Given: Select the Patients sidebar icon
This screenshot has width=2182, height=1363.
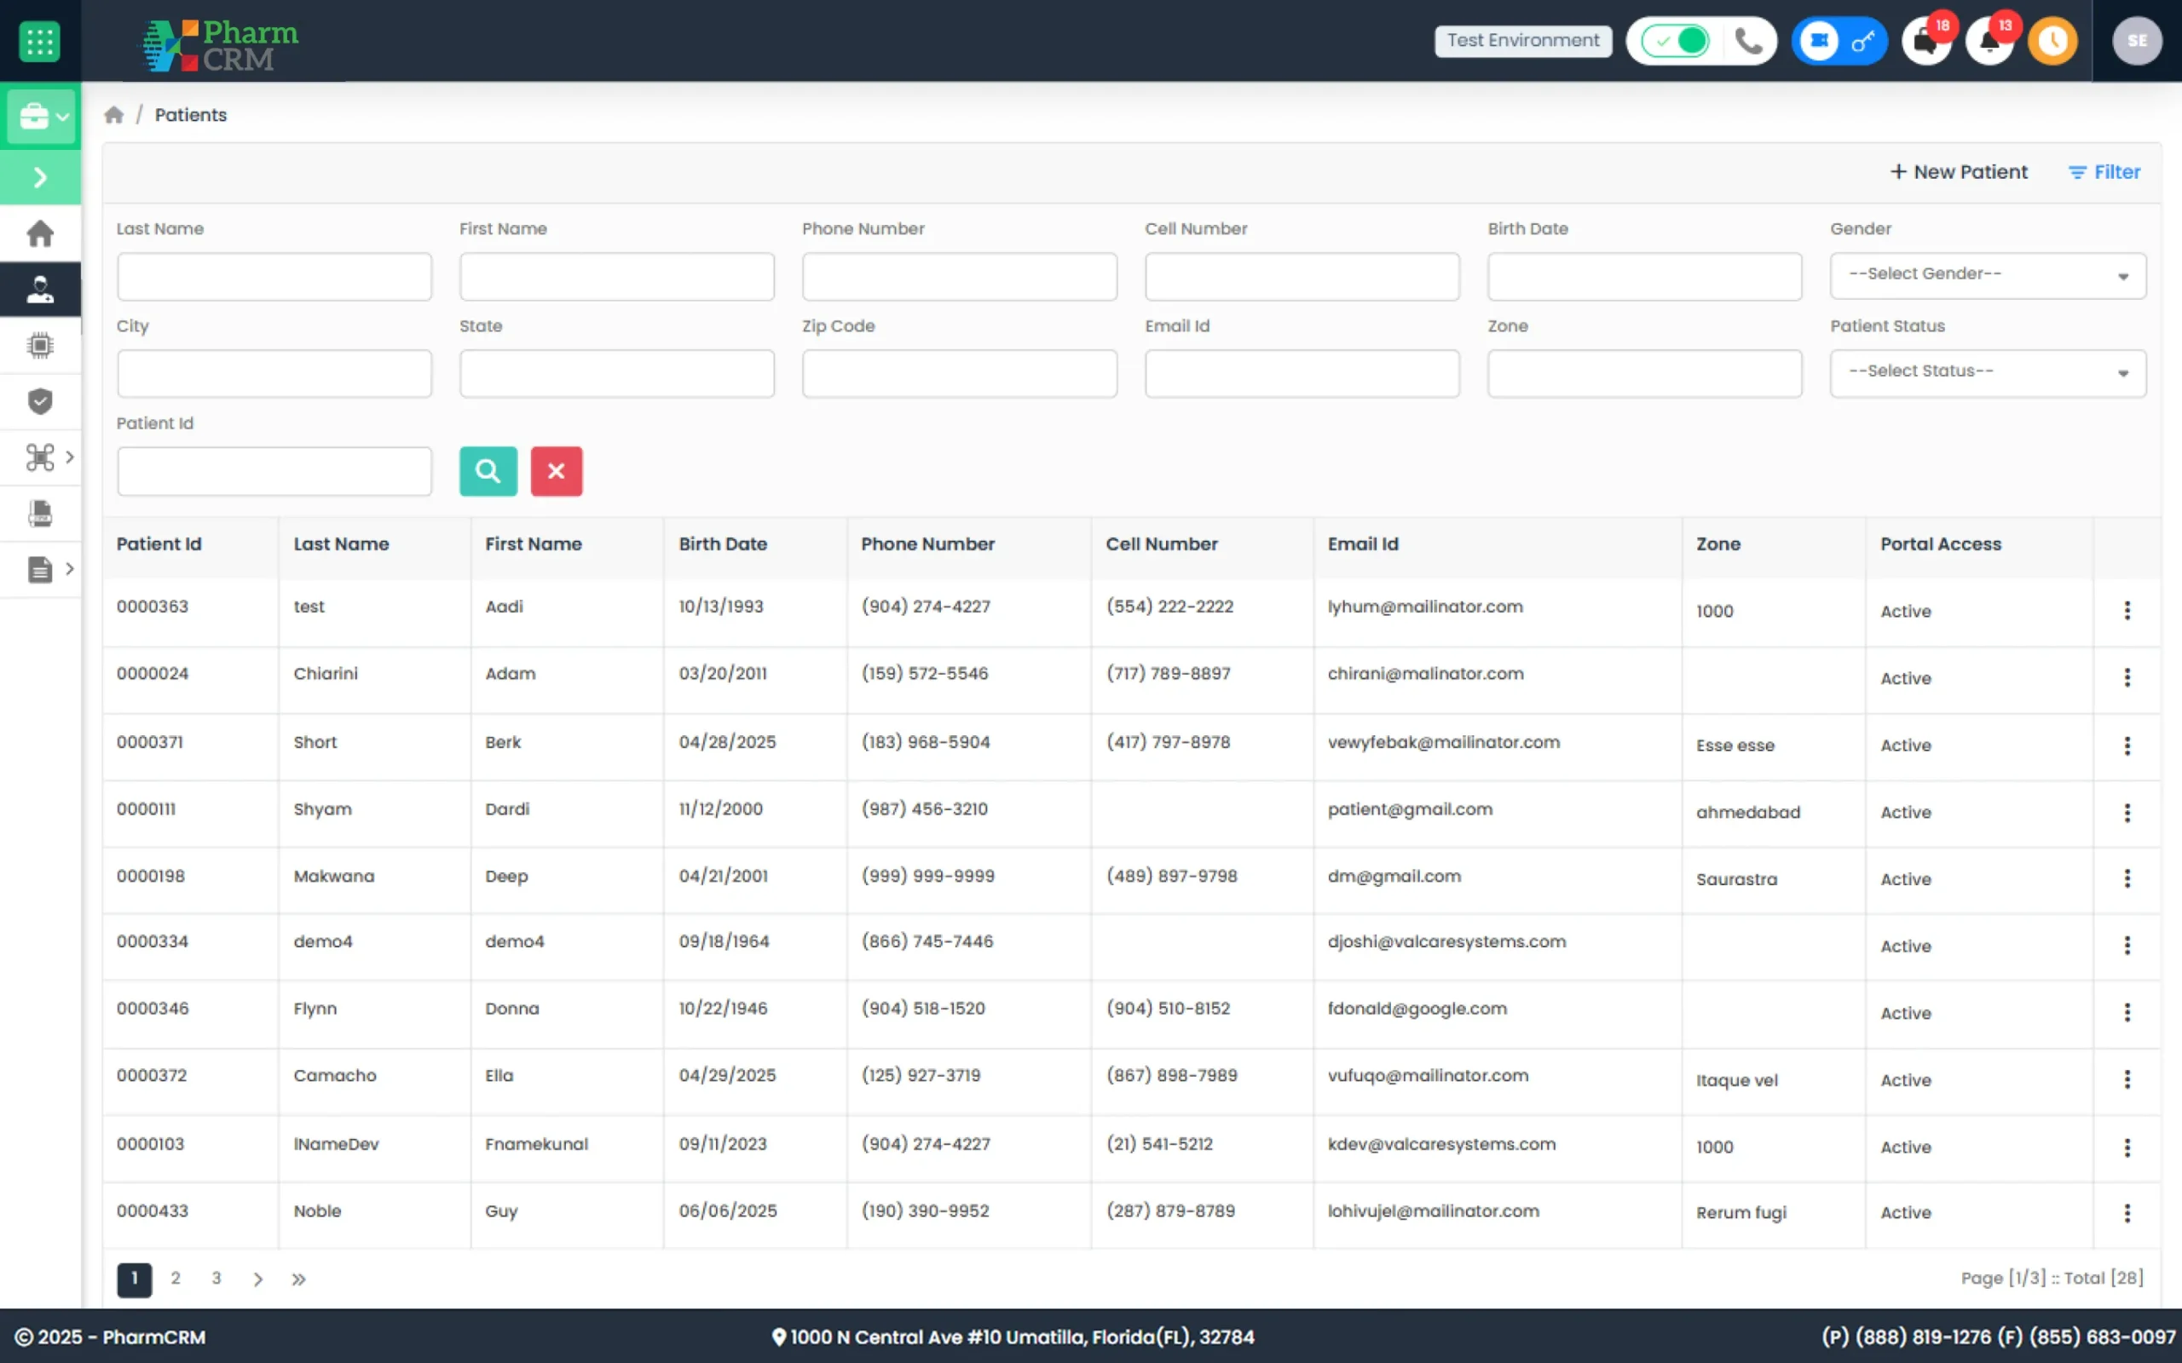Looking at the screenshot, I should (40, 290).
